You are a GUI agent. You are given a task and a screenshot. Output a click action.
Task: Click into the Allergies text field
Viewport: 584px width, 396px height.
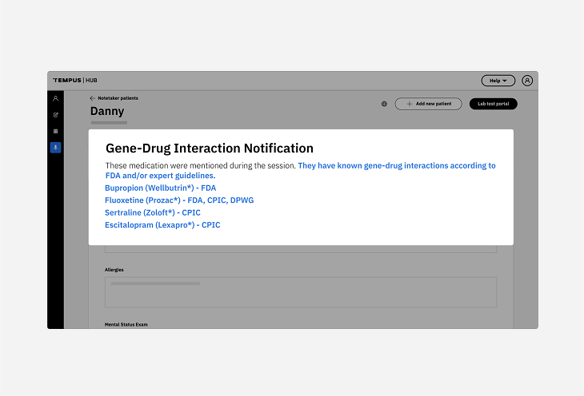coord(301,292)
